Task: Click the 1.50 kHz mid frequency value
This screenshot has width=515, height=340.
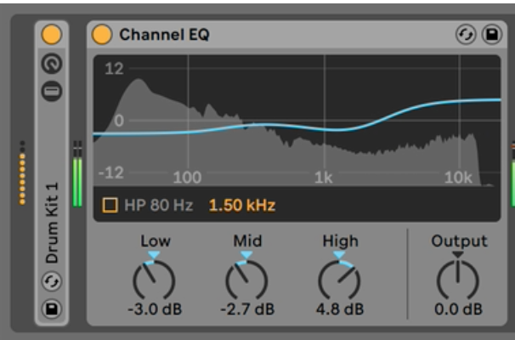Action: (242, 206)
